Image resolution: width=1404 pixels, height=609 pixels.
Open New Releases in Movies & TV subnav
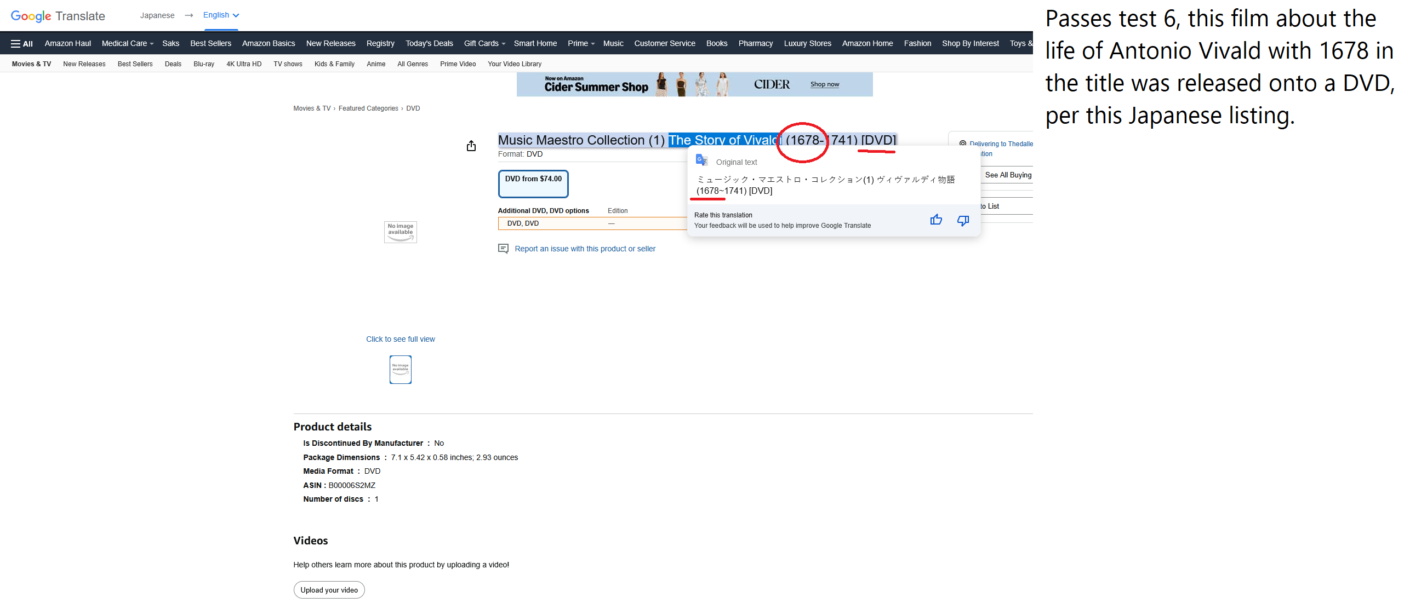pyautogui.click(x=84, y=64)
